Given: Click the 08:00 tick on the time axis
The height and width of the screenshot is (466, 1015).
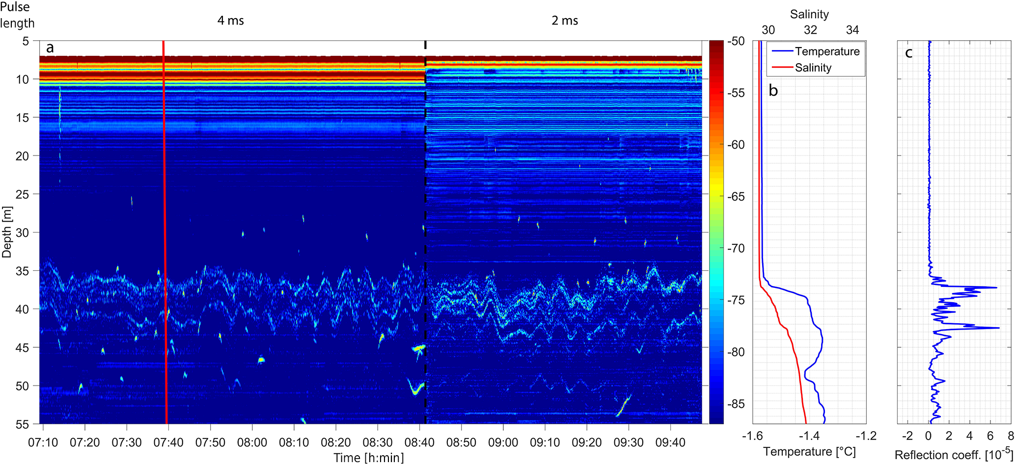Looking at the screenshot, I should (x=252, y=442).
